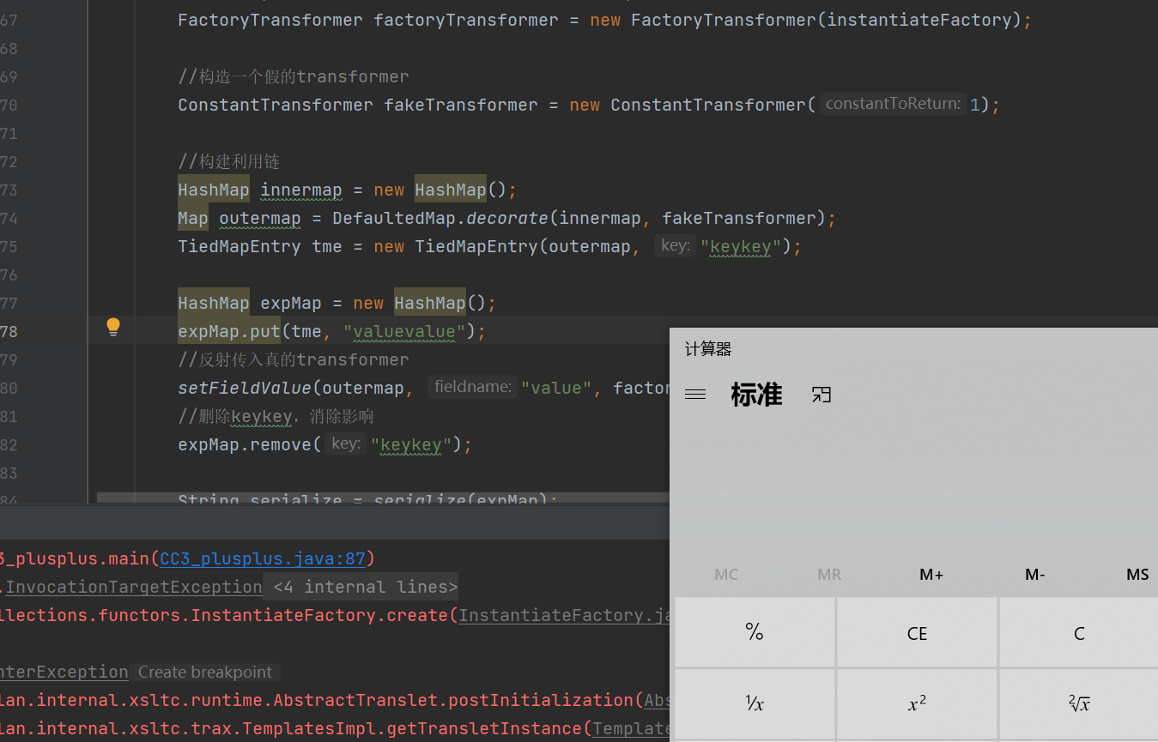The height and width of the screenshot is (742, 1158).
Task: Click the x squared calculator button
Action: coord(917,704)
